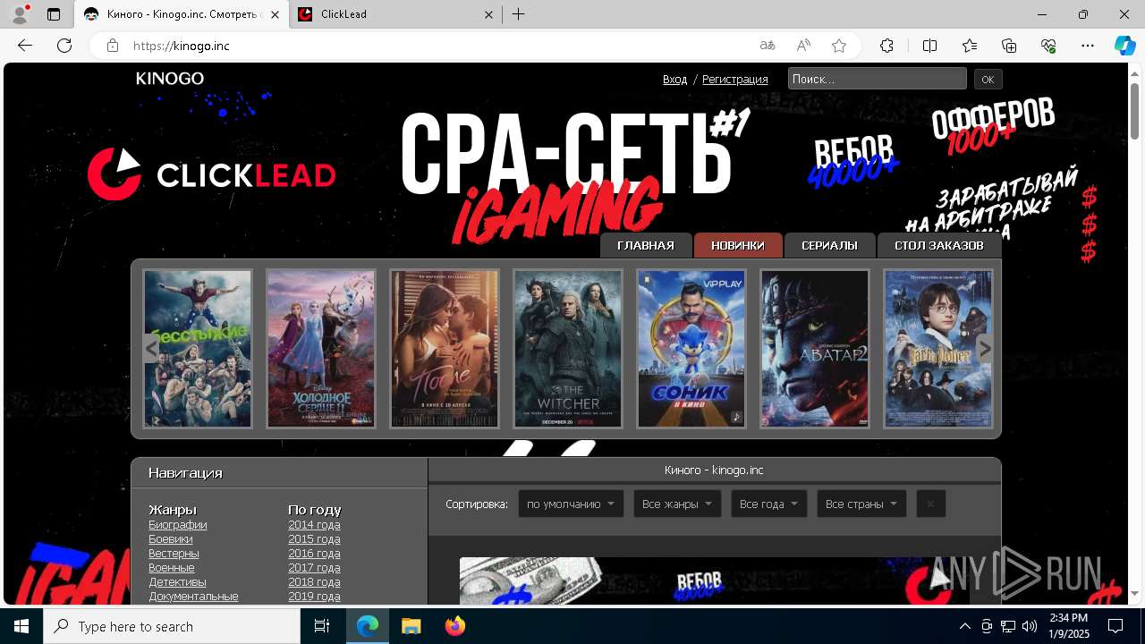Open the 2014 года link
This screenshot has height=644, width=1145.
(314, 525)
